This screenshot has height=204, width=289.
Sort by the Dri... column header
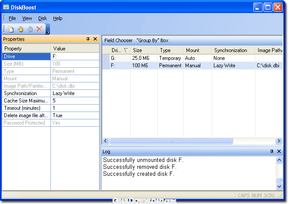pyautogui.click(x=120, y=50)
